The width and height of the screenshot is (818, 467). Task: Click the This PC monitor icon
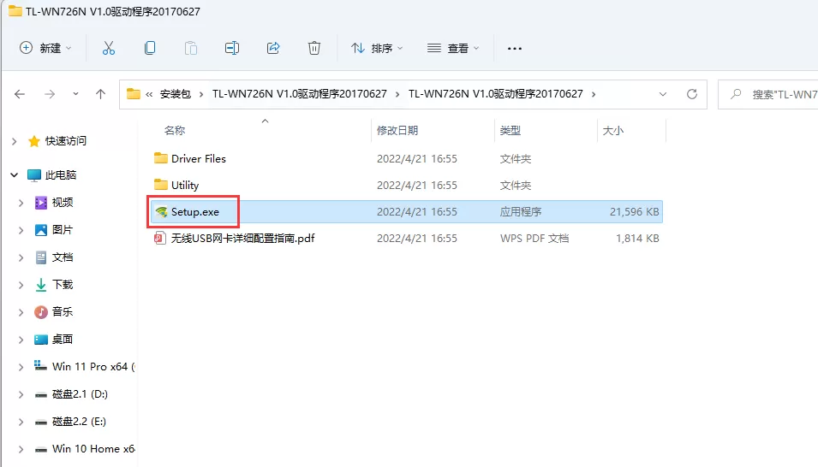click(x=34, y=175)
